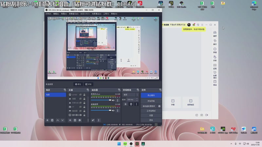Viewport: 262px width, 147px height.
Task: Open 停靠窗口(D) menu in OBS
Action: [74, 14]
